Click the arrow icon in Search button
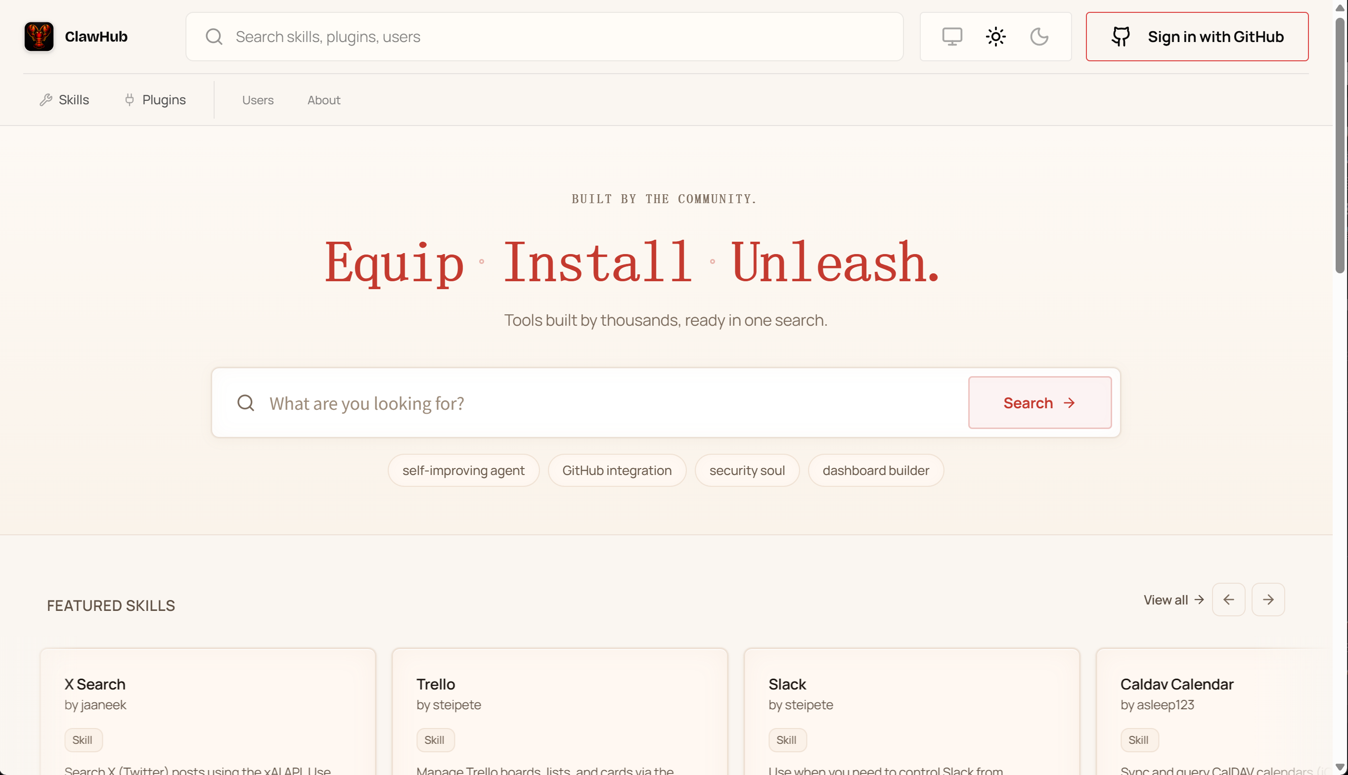 click(1069, 403)
